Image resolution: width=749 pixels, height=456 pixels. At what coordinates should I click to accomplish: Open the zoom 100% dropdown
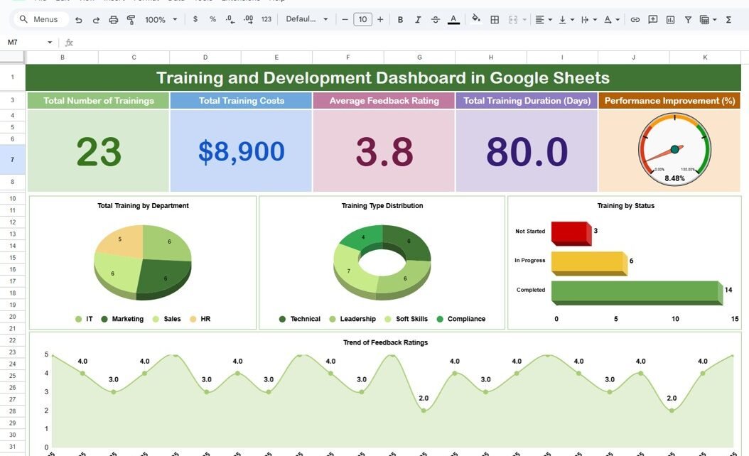pos(161,20)
